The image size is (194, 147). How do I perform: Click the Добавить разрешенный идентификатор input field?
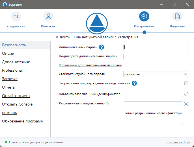[153, 94]
